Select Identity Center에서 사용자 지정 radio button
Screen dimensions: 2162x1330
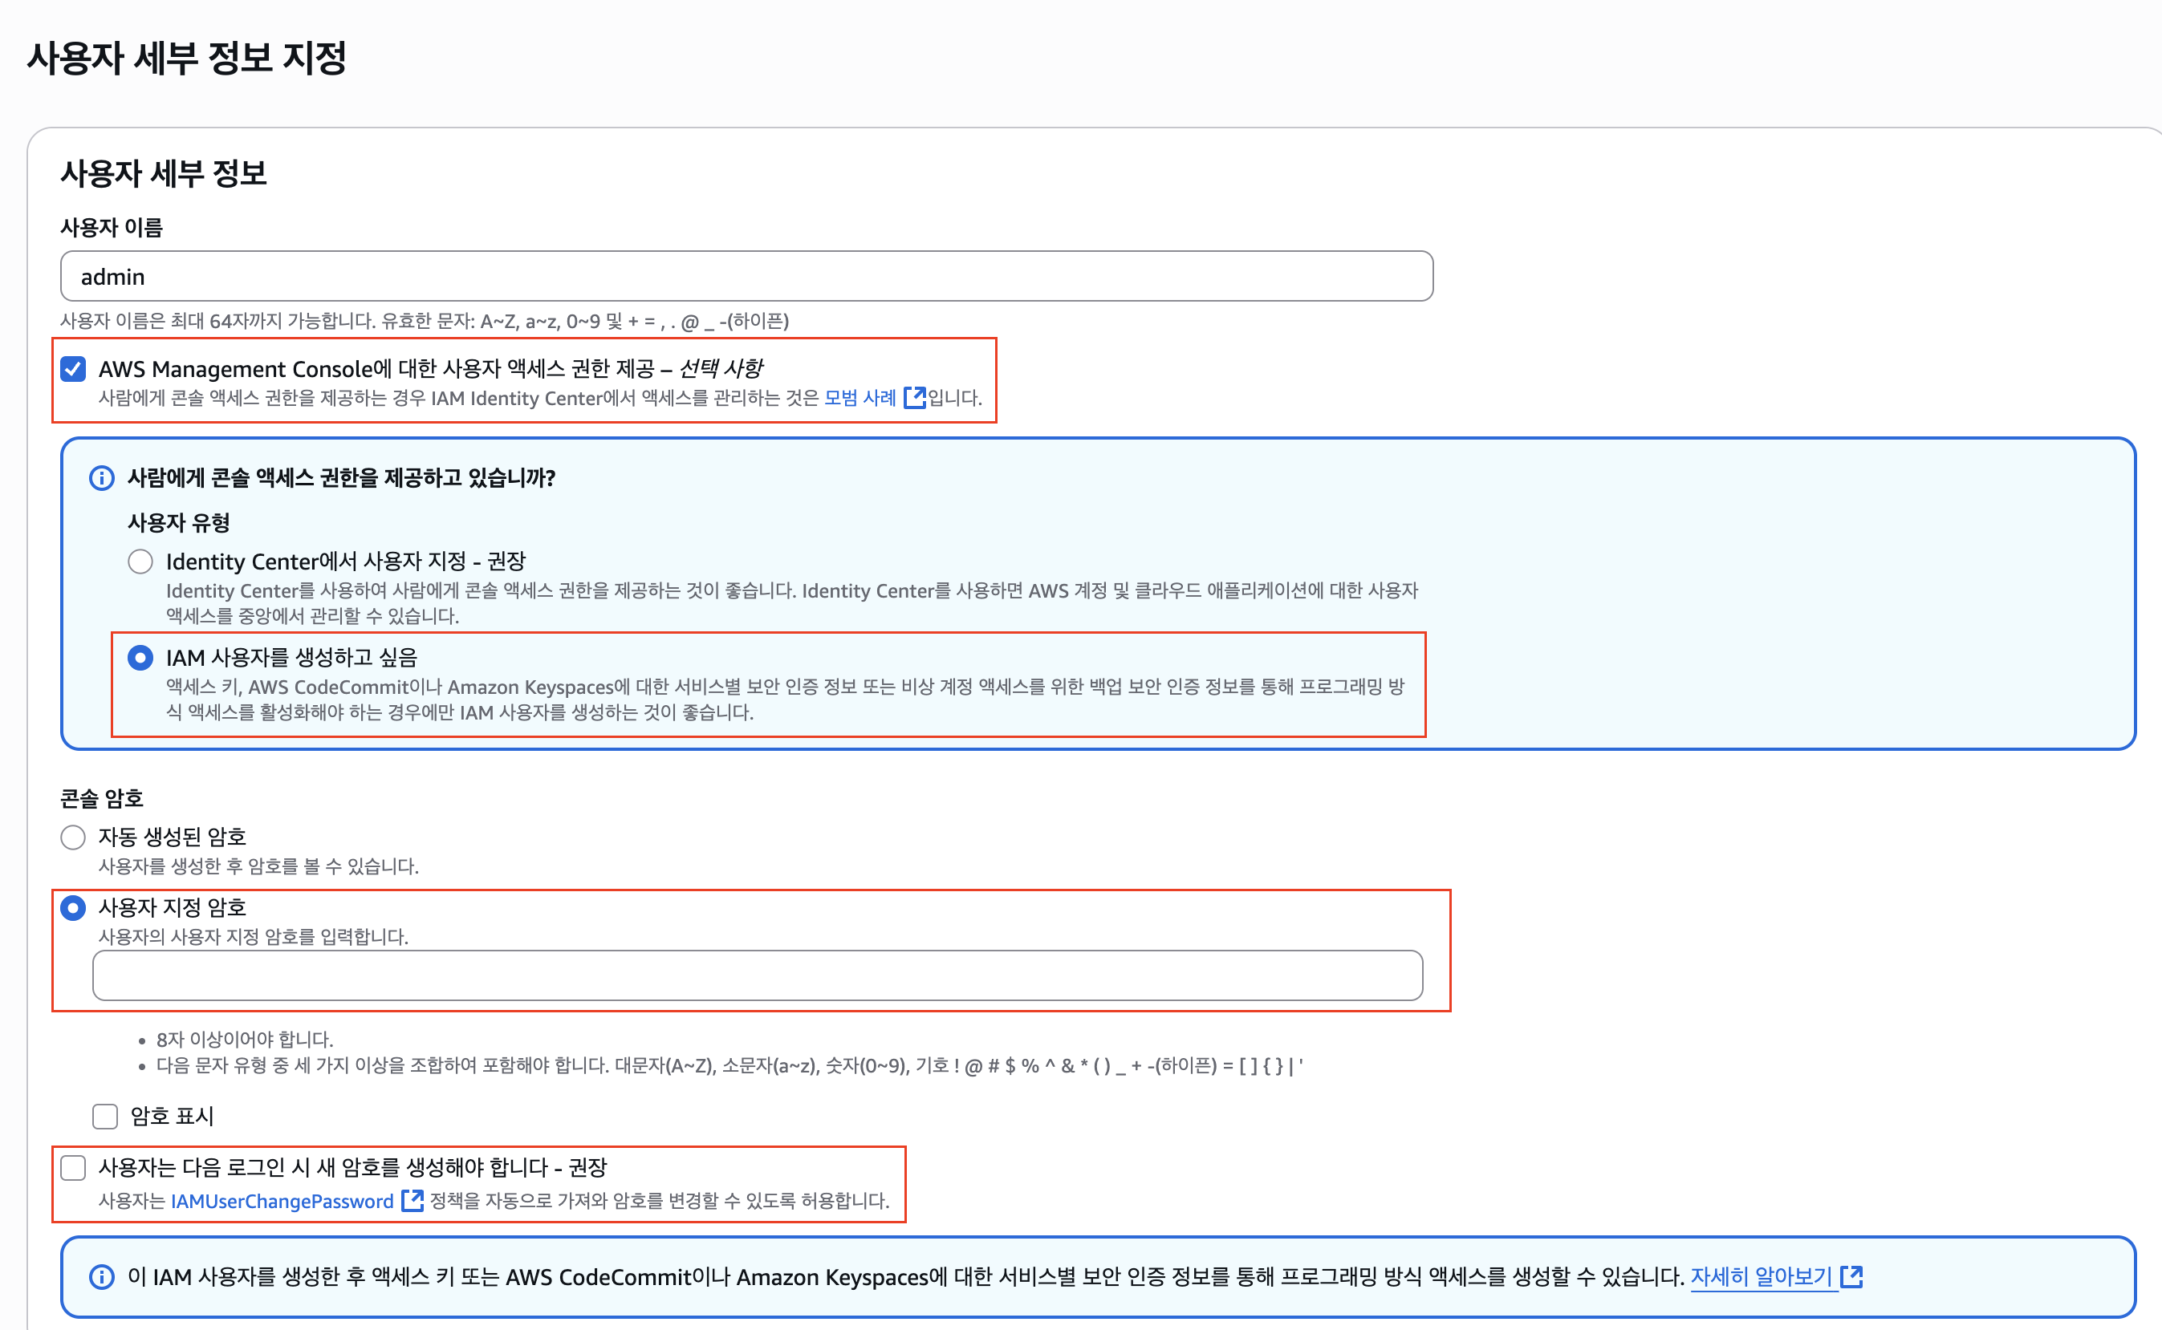pyautogui.click(x=140, y=562)
